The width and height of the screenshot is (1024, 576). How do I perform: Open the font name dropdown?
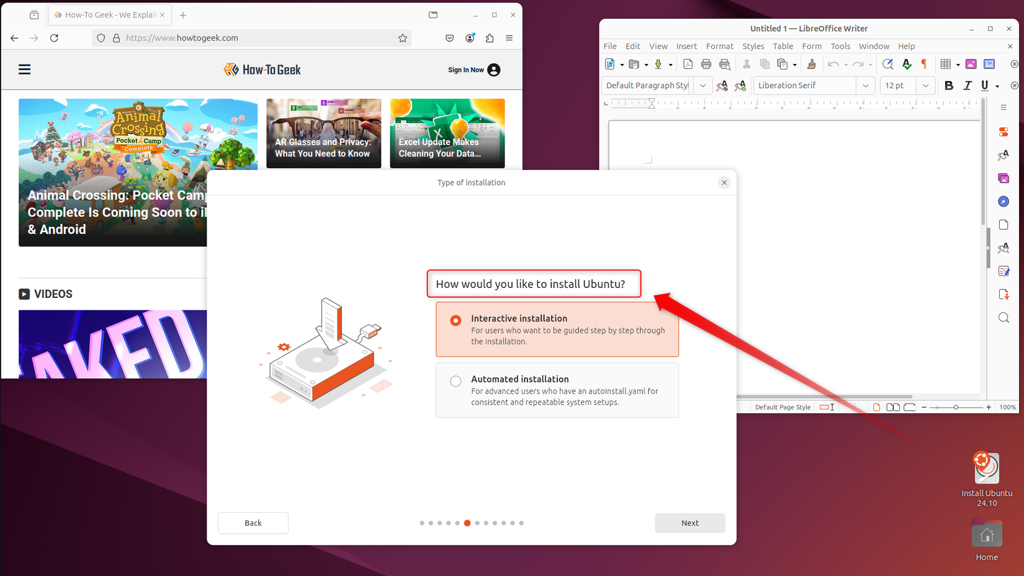(865, 85)
